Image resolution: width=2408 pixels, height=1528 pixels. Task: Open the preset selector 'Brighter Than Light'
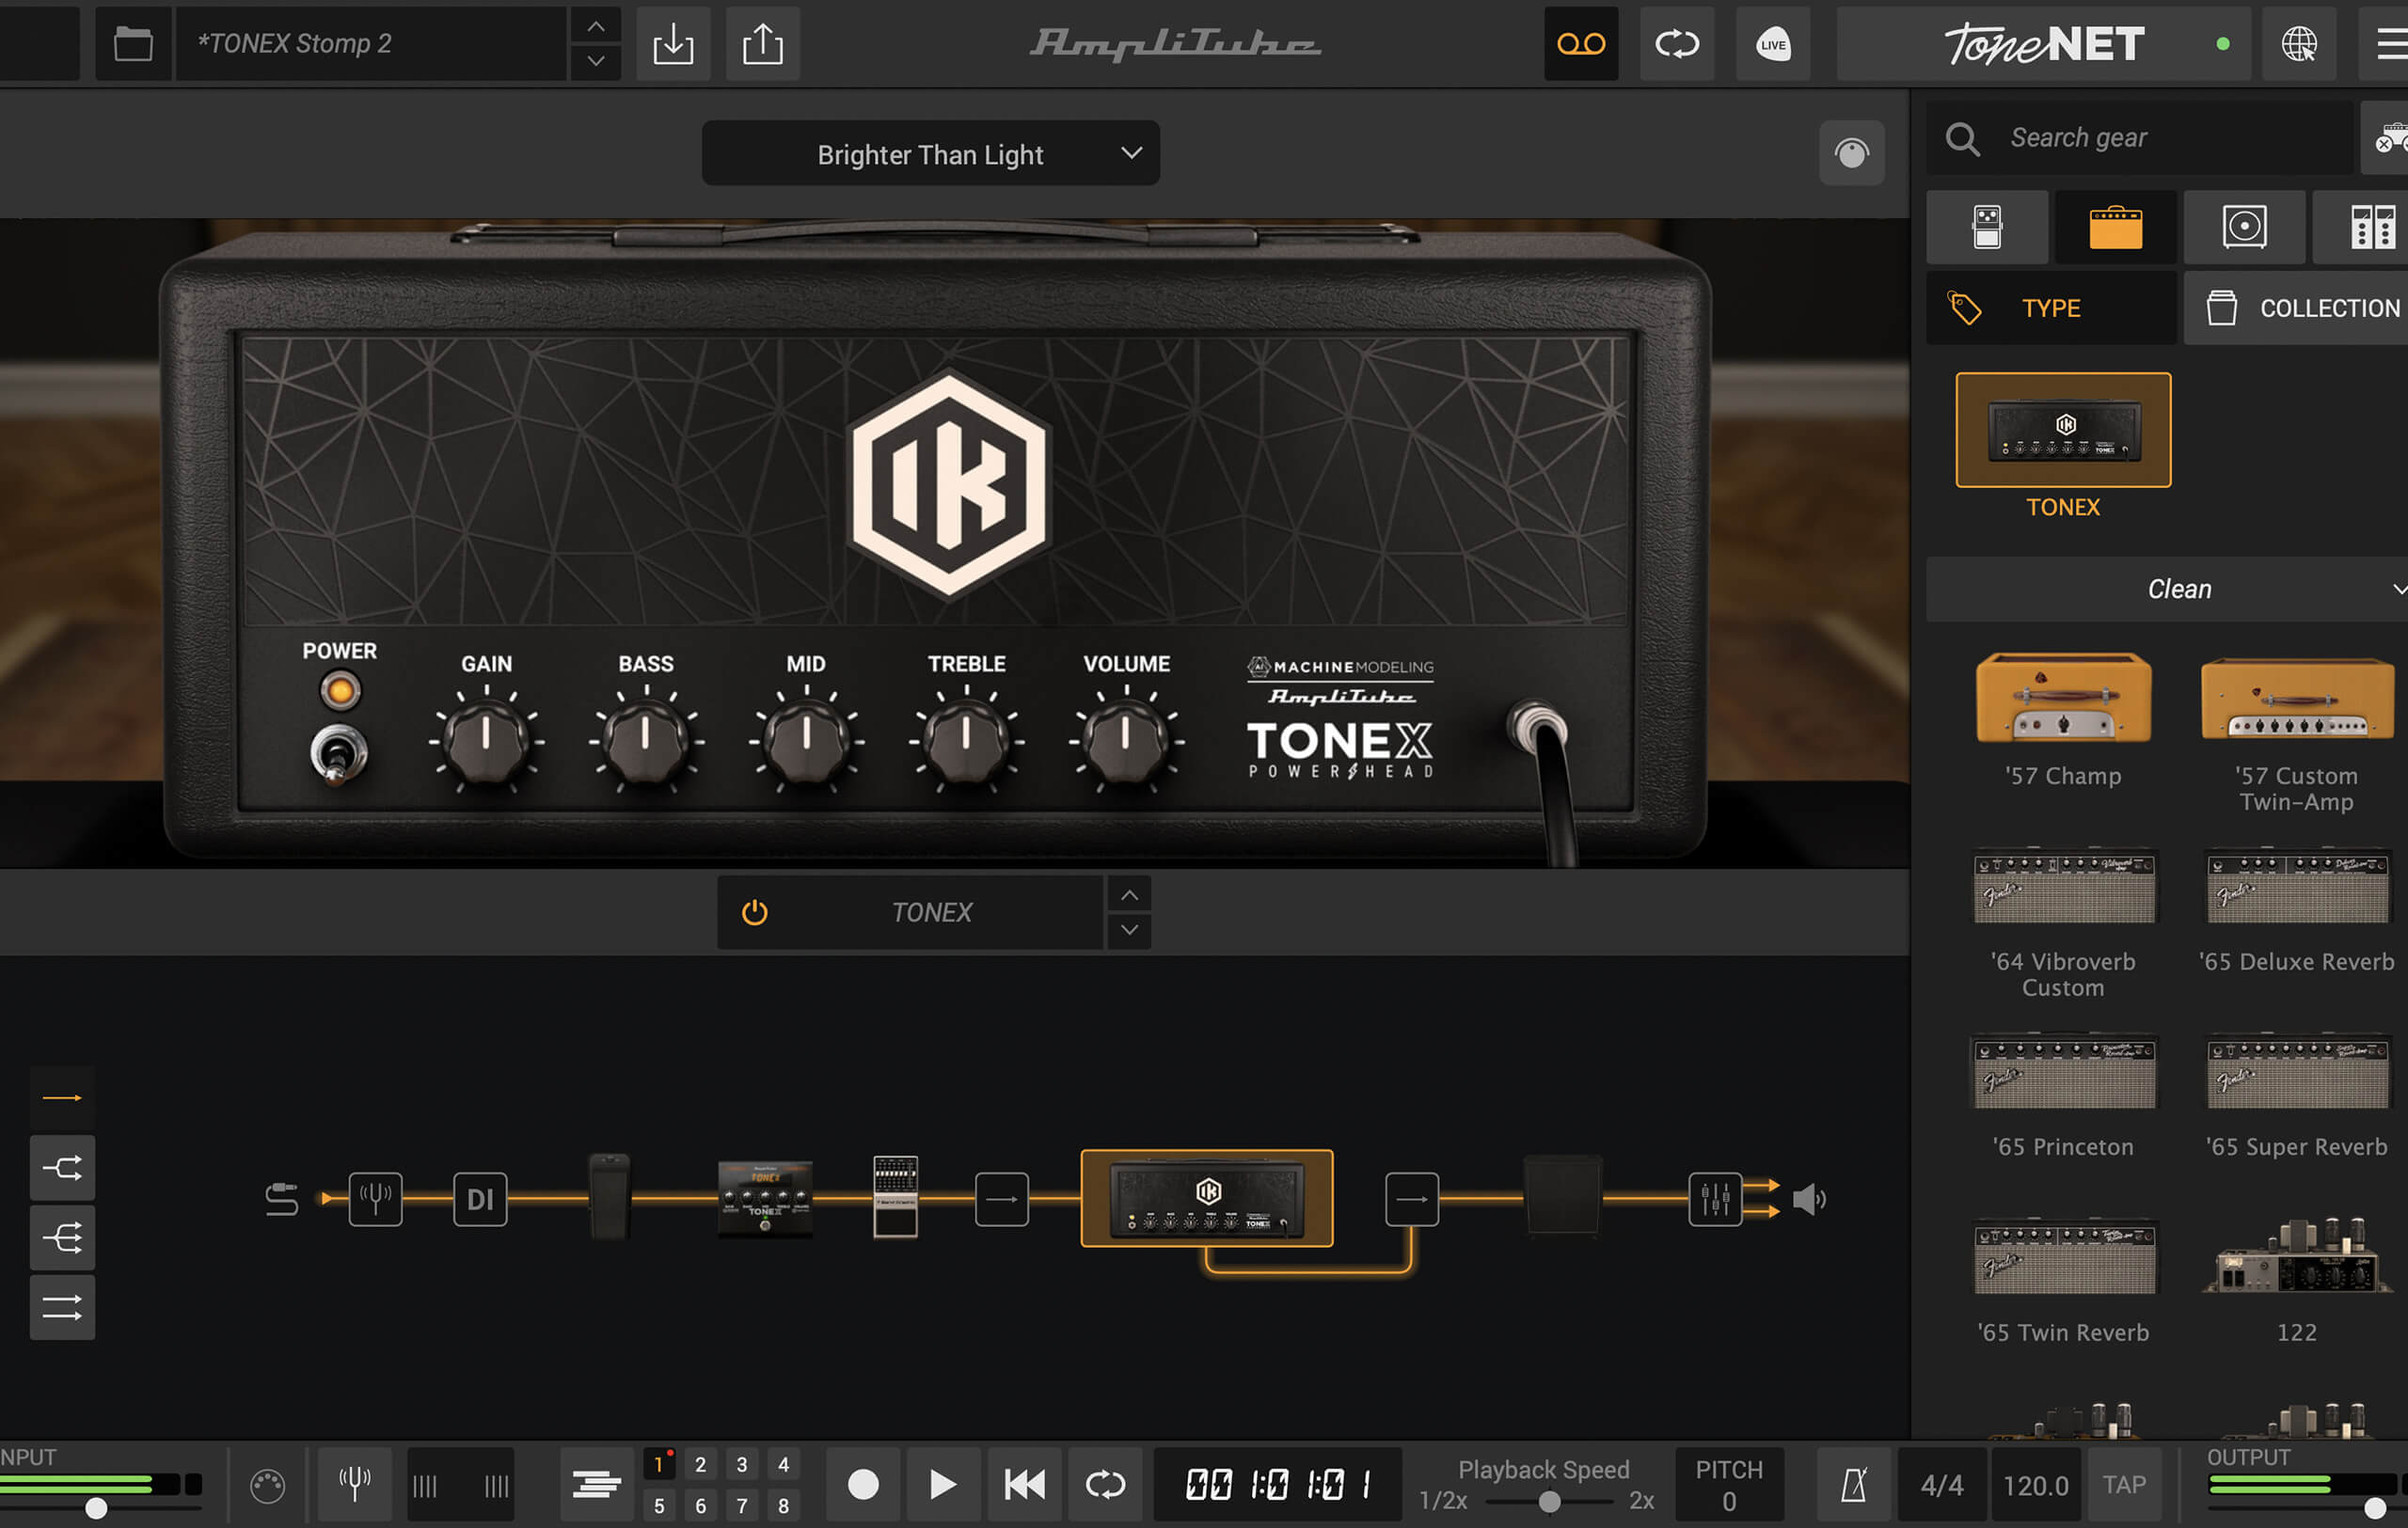click(x=928, y=156)
